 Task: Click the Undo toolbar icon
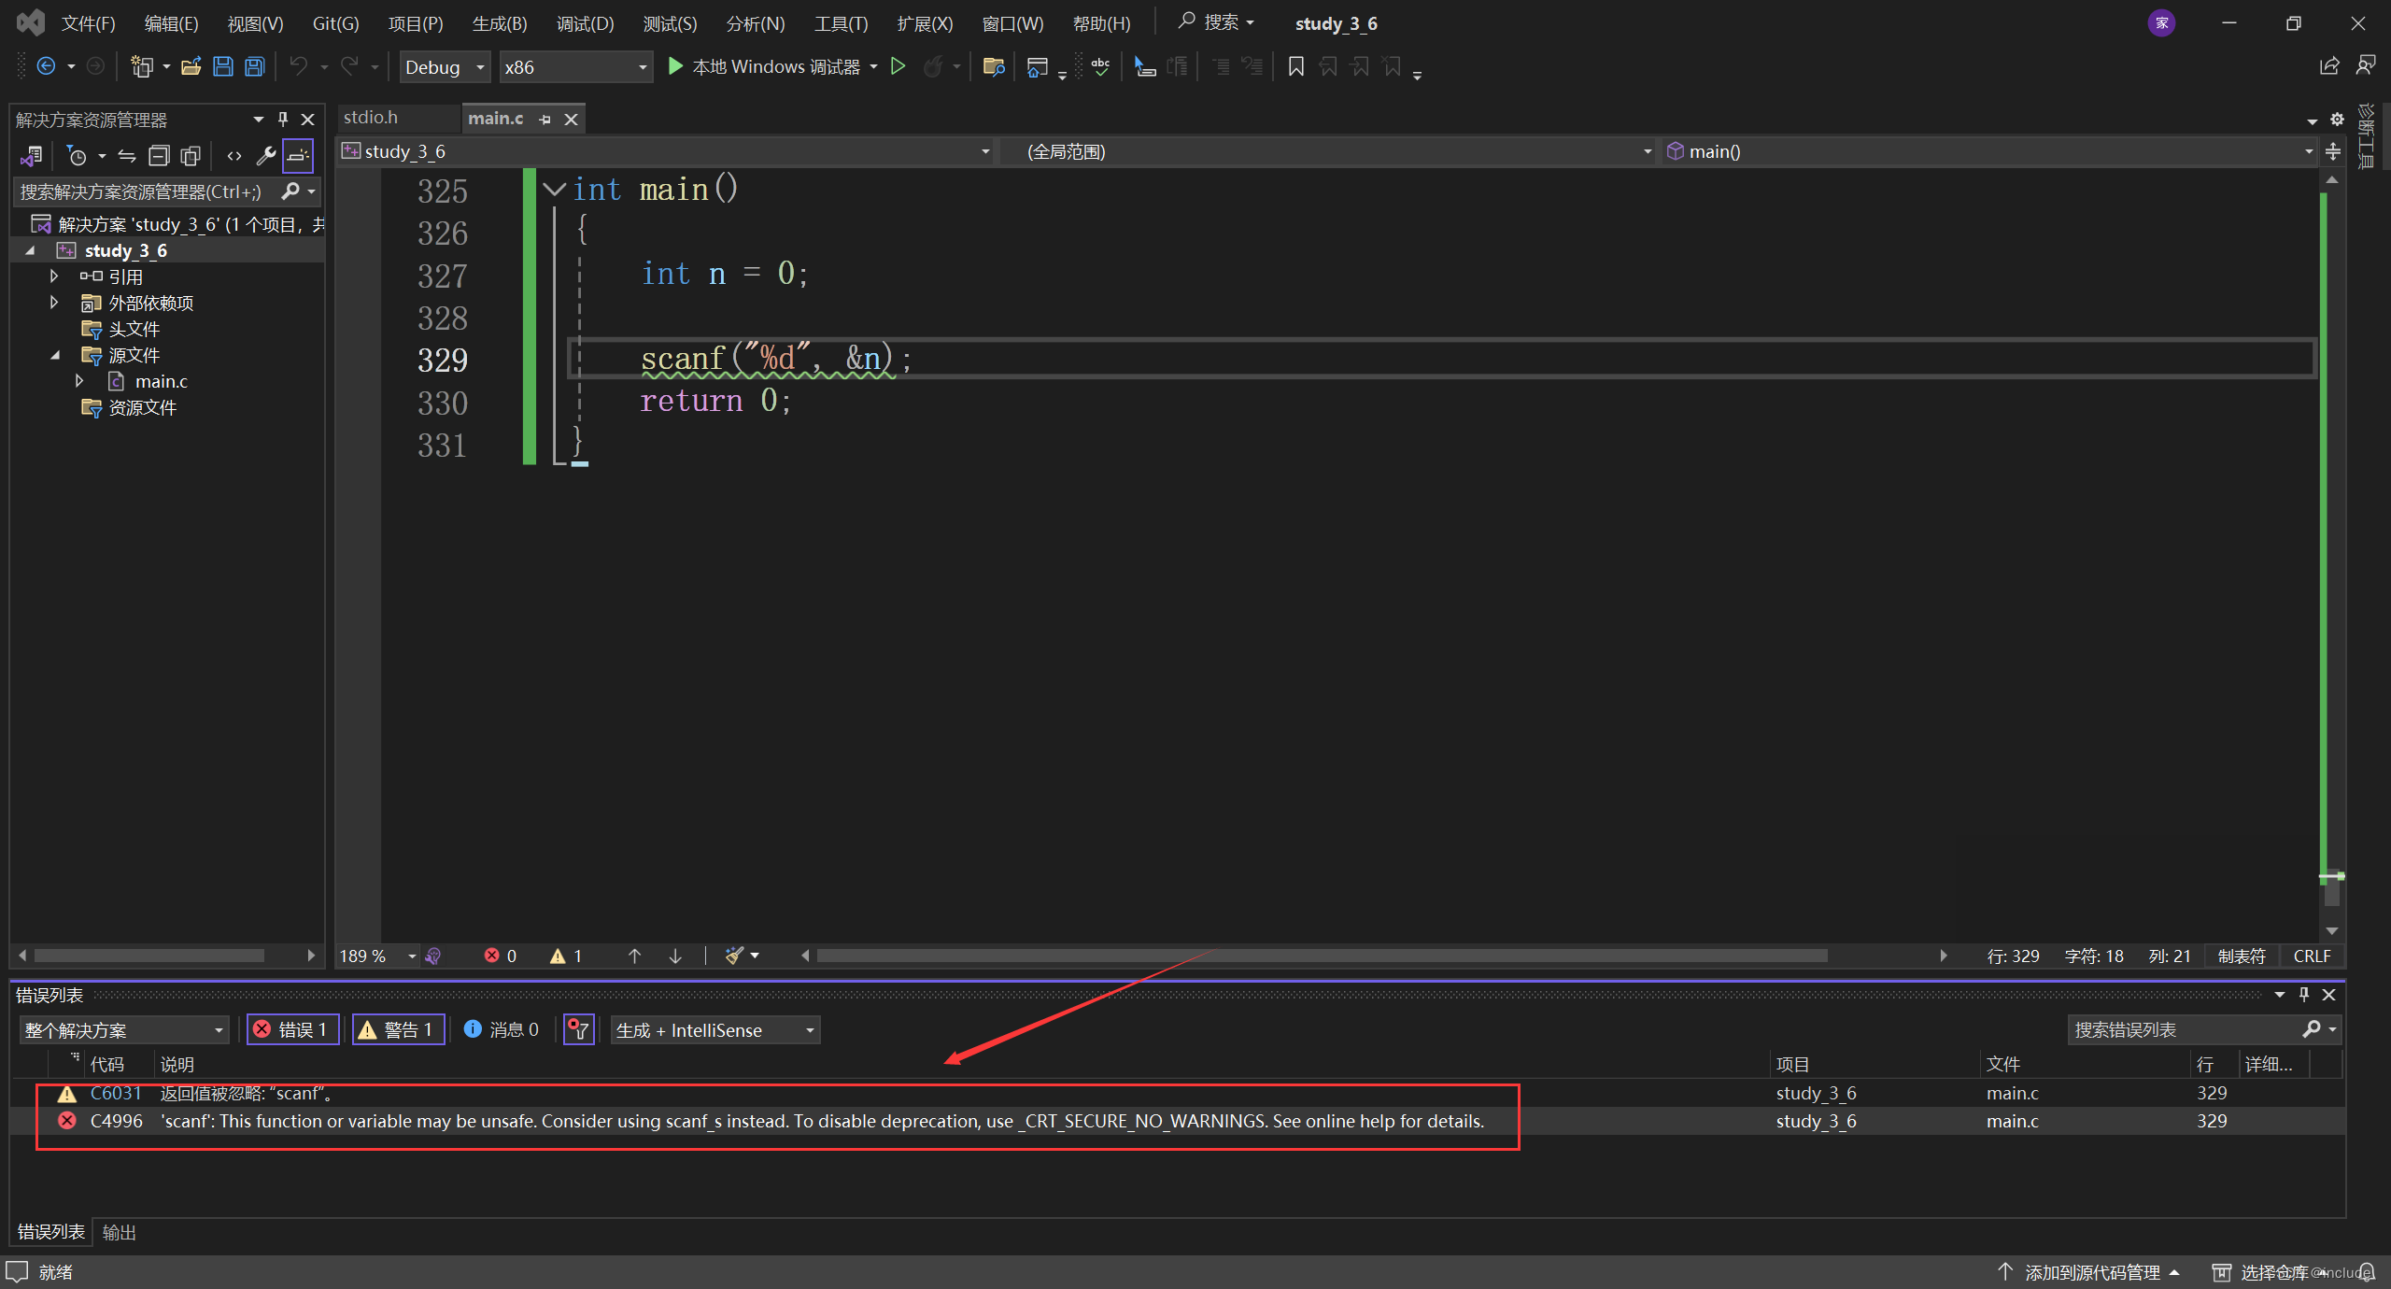tap(298, 66)
